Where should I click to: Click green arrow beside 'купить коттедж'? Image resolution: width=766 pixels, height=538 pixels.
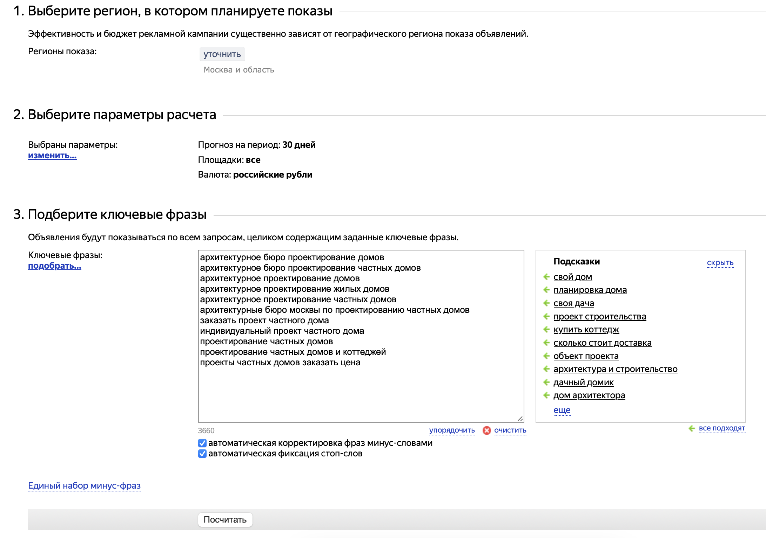point(546,330)
